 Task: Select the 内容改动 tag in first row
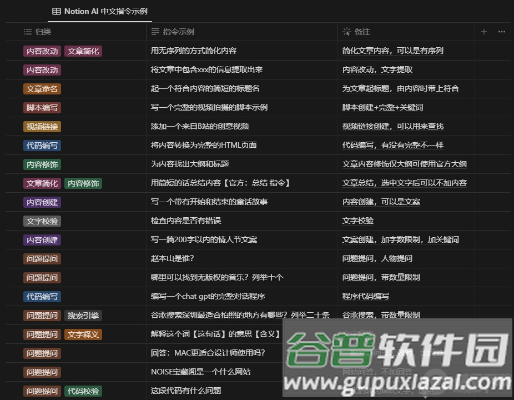pyautogui.click(x=42, y=51)
